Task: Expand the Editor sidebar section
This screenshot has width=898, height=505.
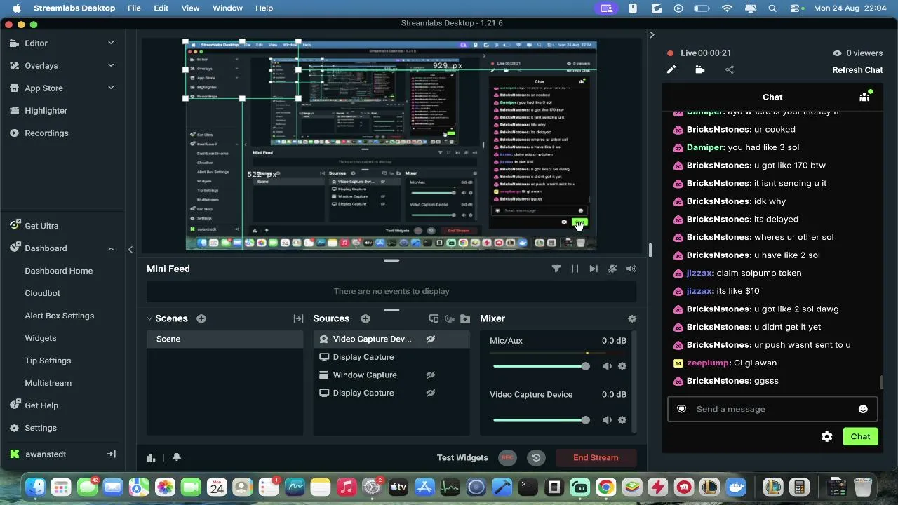Action: click(x=111, y=43)
